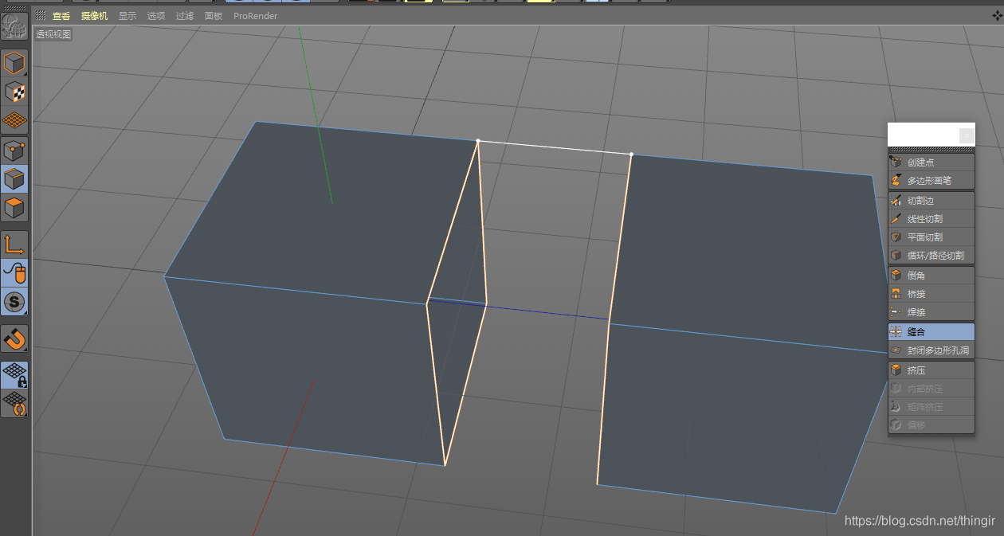Switch to Polygons mode icon
The image size is (1004, 536).
point(14,208)
